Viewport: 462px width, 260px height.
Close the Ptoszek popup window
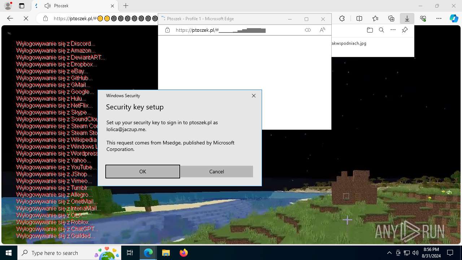pyautogui.click(x=323, y=19)
